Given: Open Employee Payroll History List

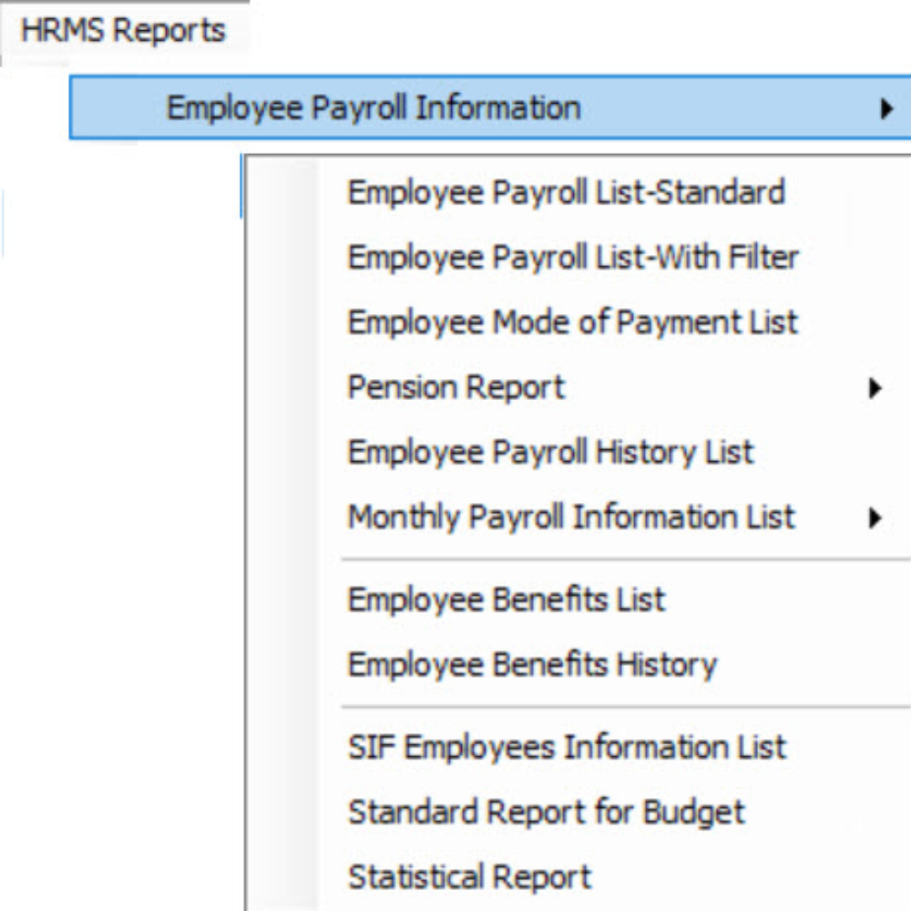Looking at the screenshot, I should (x=551, y=453).
